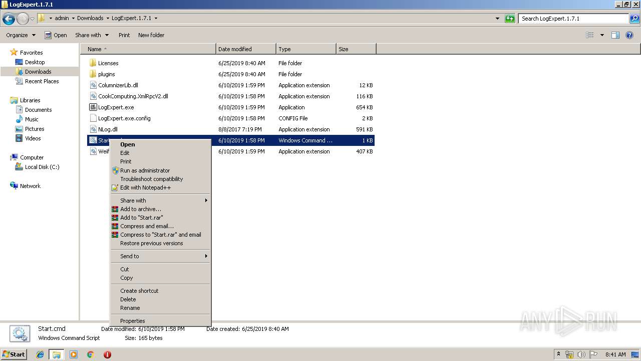Screen dimensions: 641x361
Task: Click the Favorites star icon
Action: [14, 52]
